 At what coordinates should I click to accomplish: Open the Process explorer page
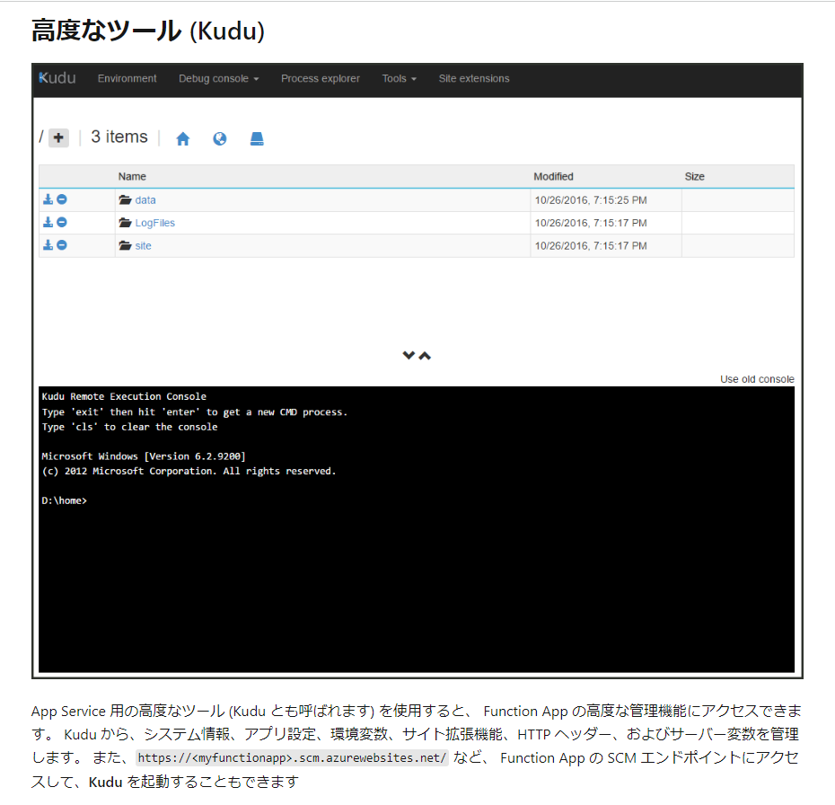click(321, 78)
